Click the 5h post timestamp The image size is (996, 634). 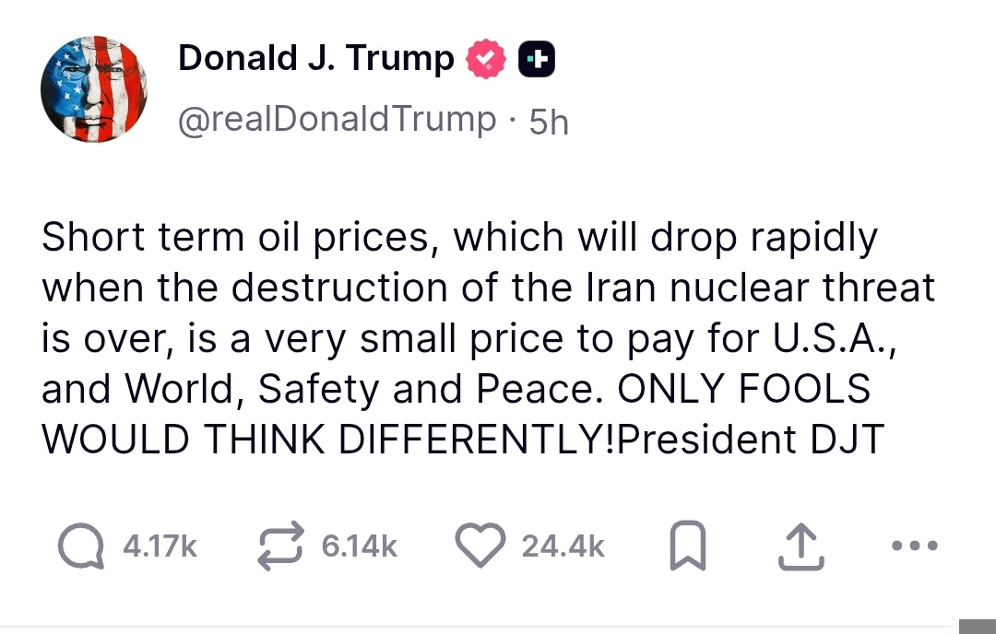click(549, 122)
